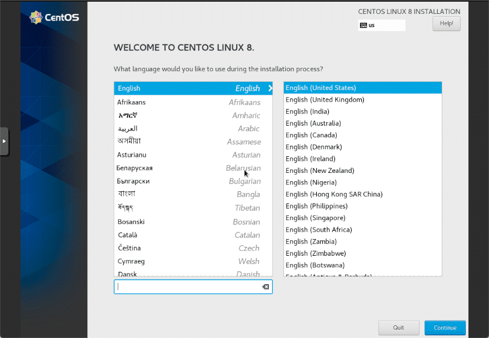Click the Continue button
The width and height of the screenshot is (489, 338).
click(x=445, y=327)
